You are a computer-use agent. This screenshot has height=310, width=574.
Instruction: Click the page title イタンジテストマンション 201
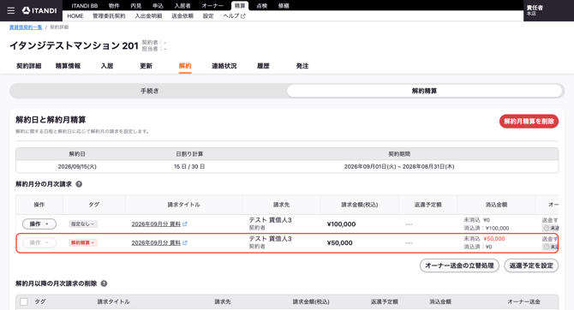[74, 45]
